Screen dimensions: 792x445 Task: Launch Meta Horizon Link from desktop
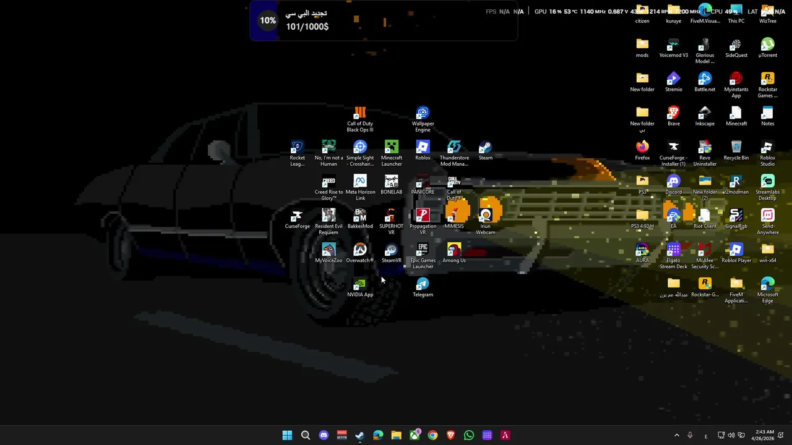(360, 187)
